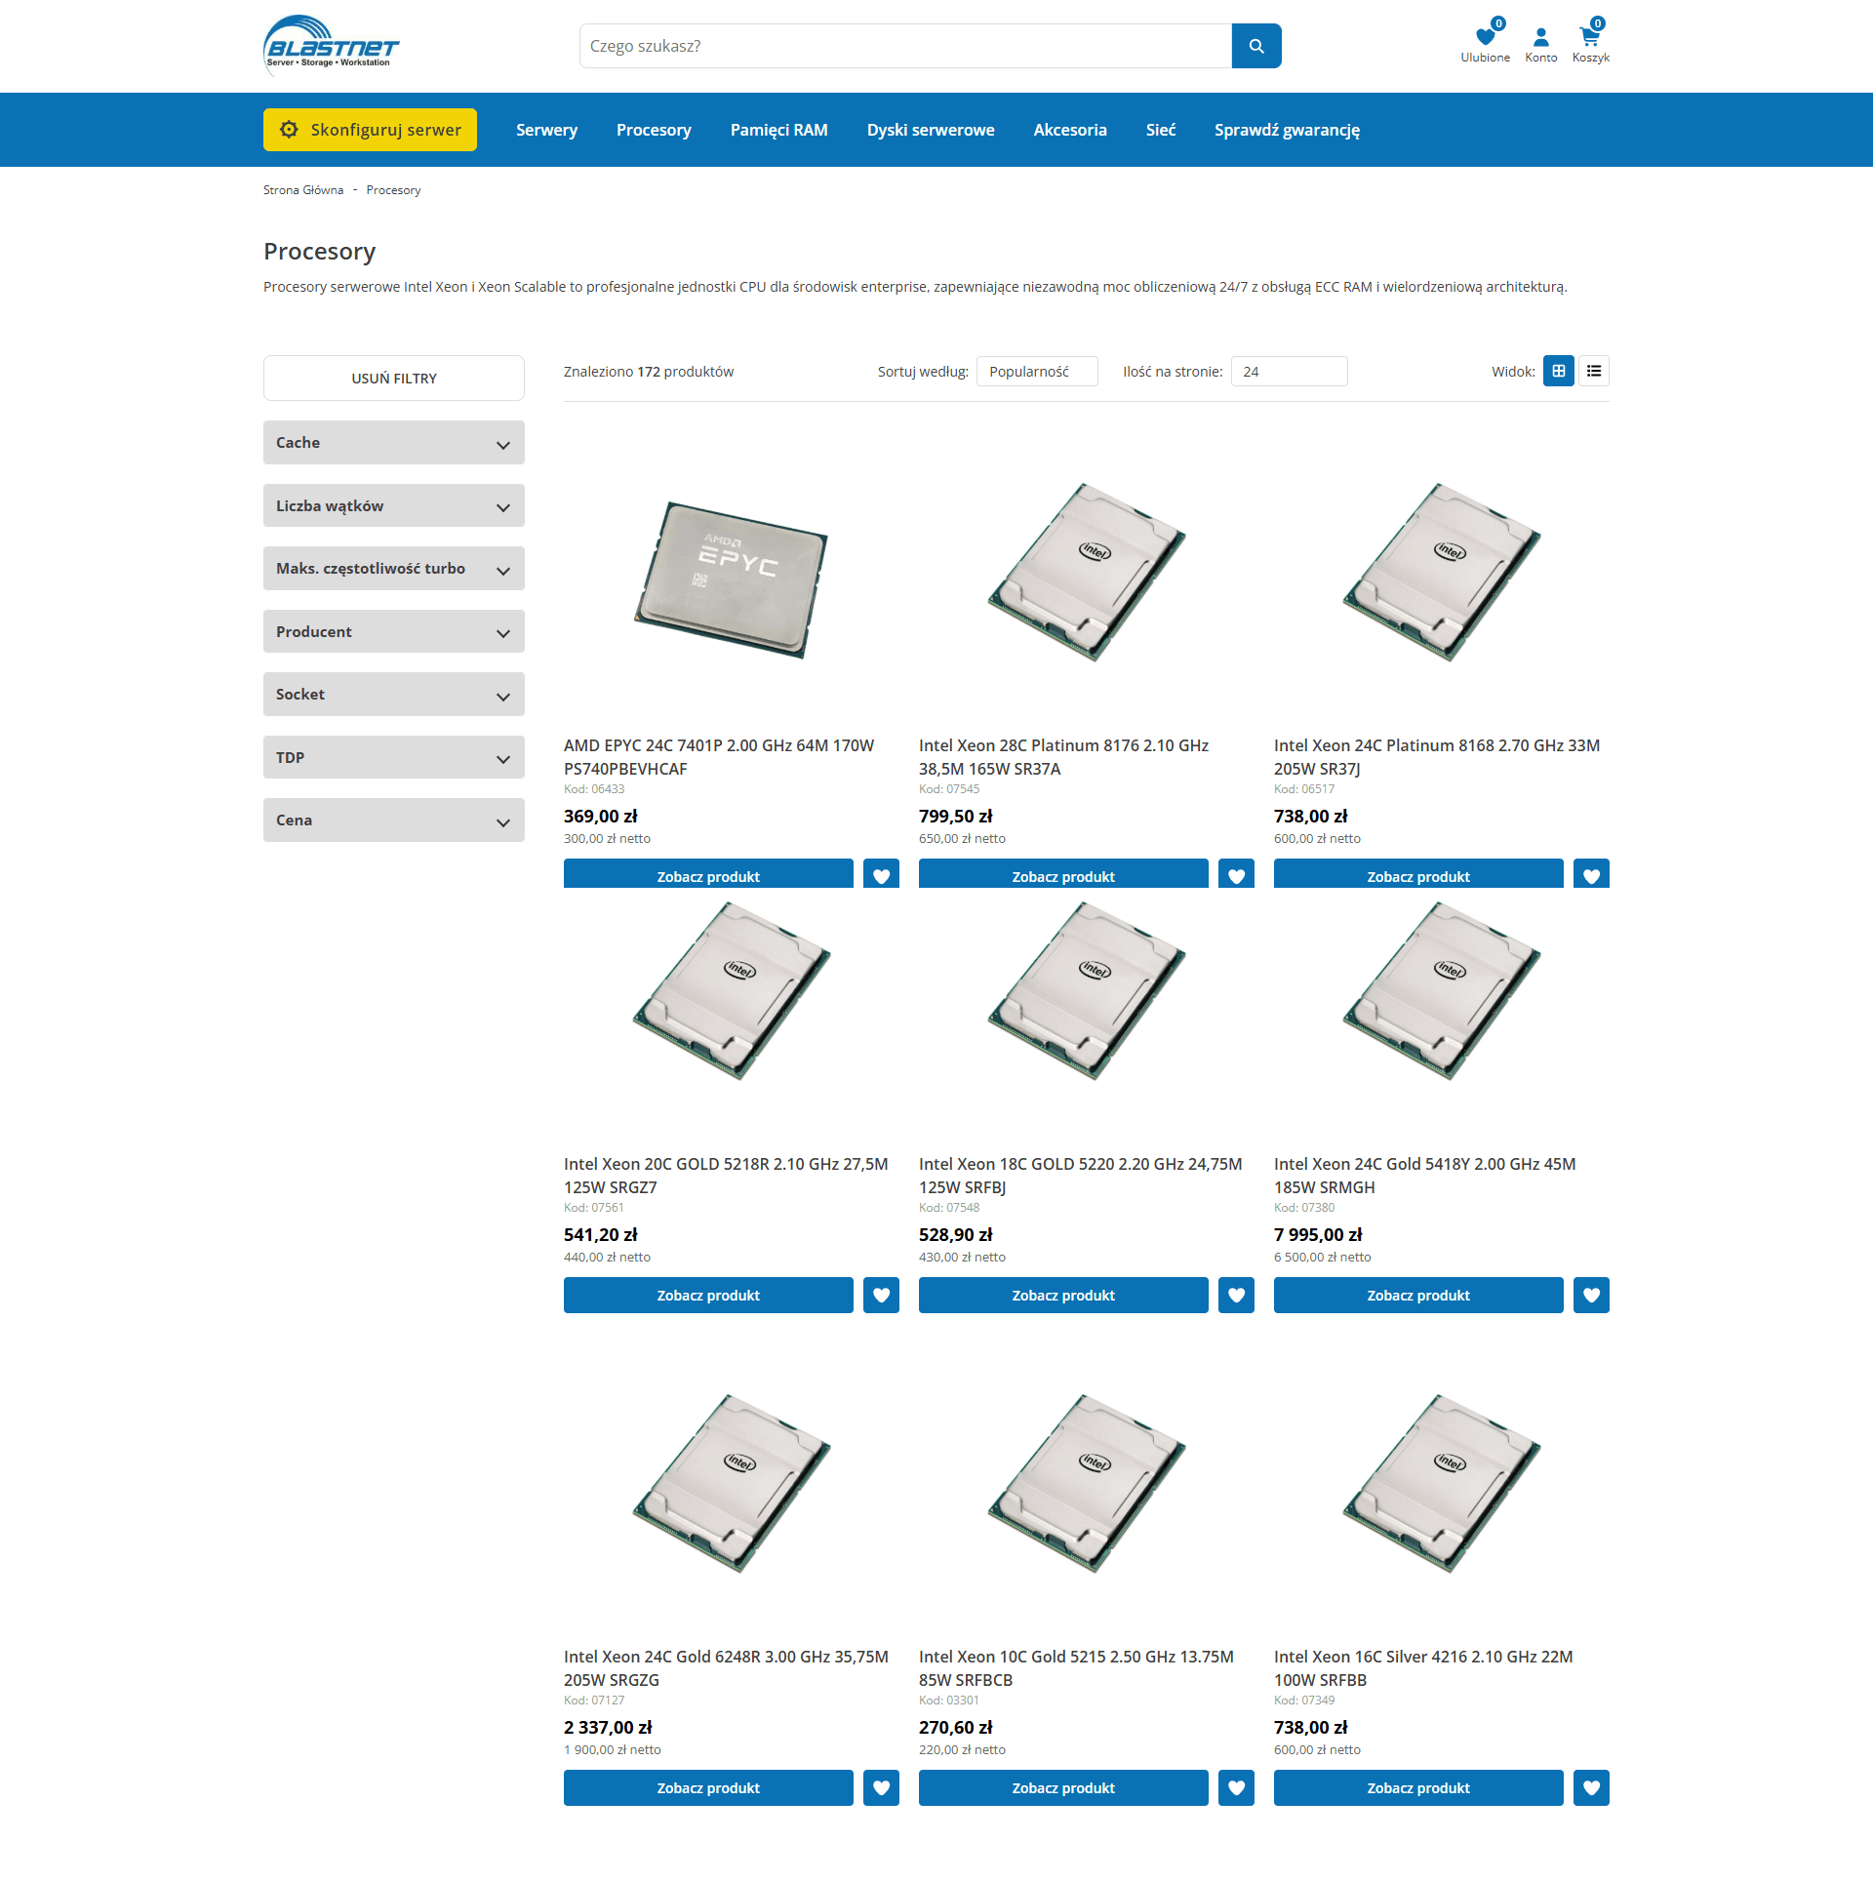View product AMD EPYC 7401P

[x=708, y=874]
